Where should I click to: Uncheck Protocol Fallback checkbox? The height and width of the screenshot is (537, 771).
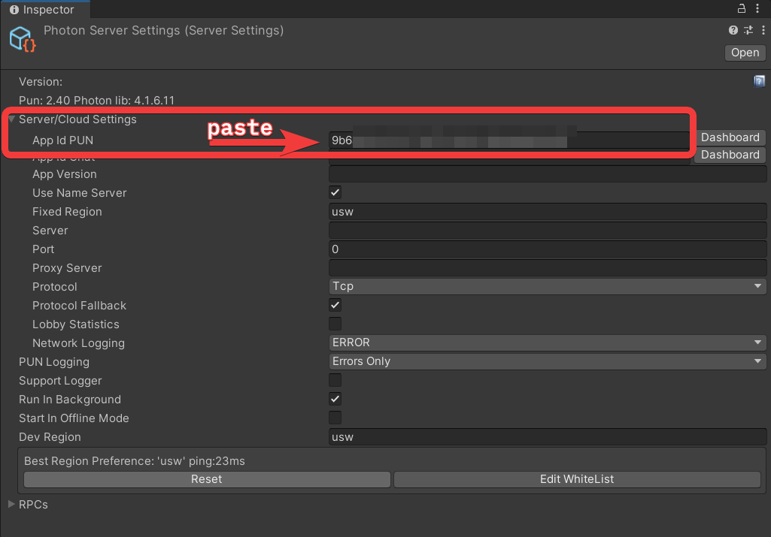335,305
